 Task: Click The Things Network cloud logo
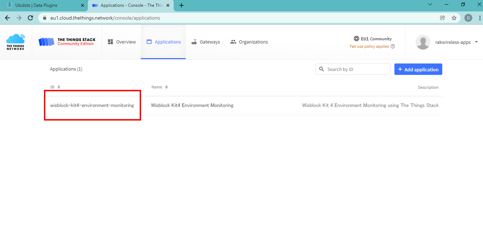(x=16, y=42)
